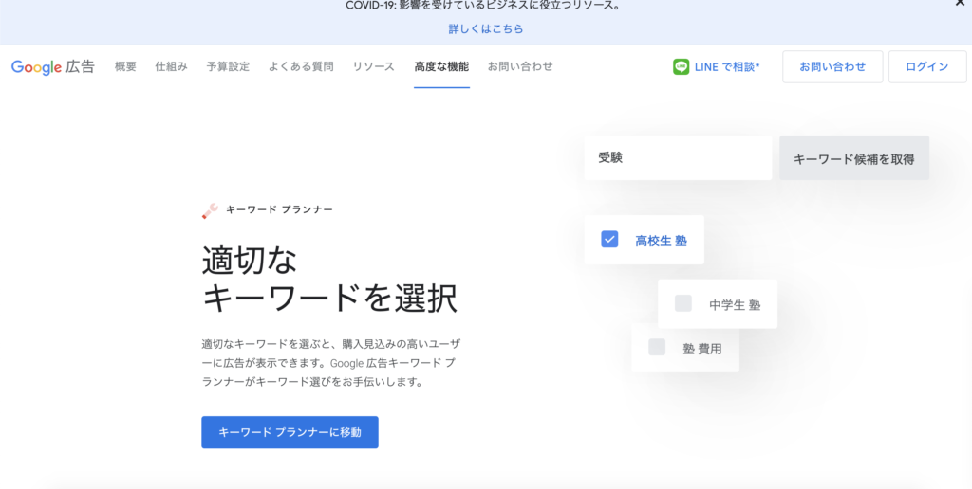Click the 中学生 塾 keyword label
Screen dimensions: 972x489
pyautogui.click(x=735, y=304)
